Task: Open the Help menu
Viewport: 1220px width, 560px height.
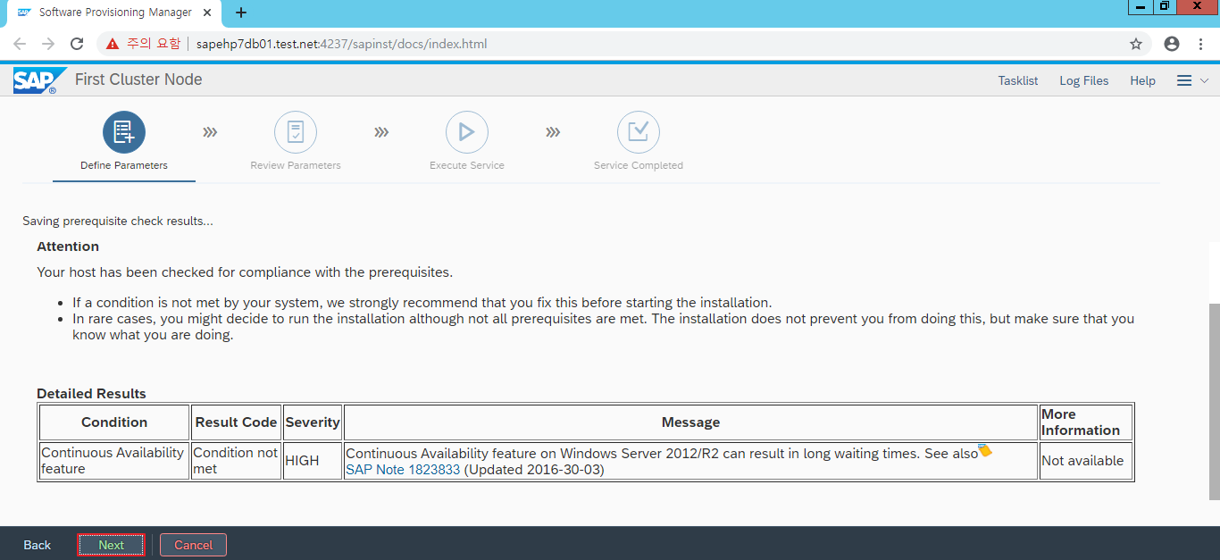Action: 1142,80
